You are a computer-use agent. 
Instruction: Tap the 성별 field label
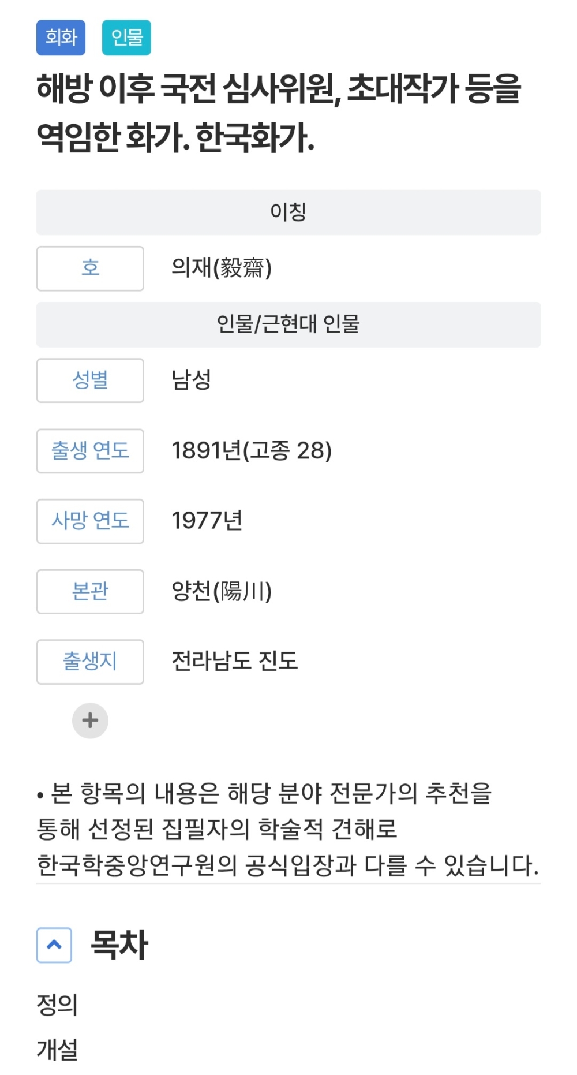point(90,380)
